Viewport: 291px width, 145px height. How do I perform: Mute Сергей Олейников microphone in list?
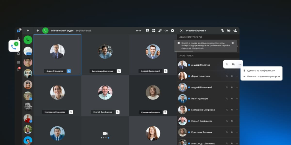coord(227,121)
